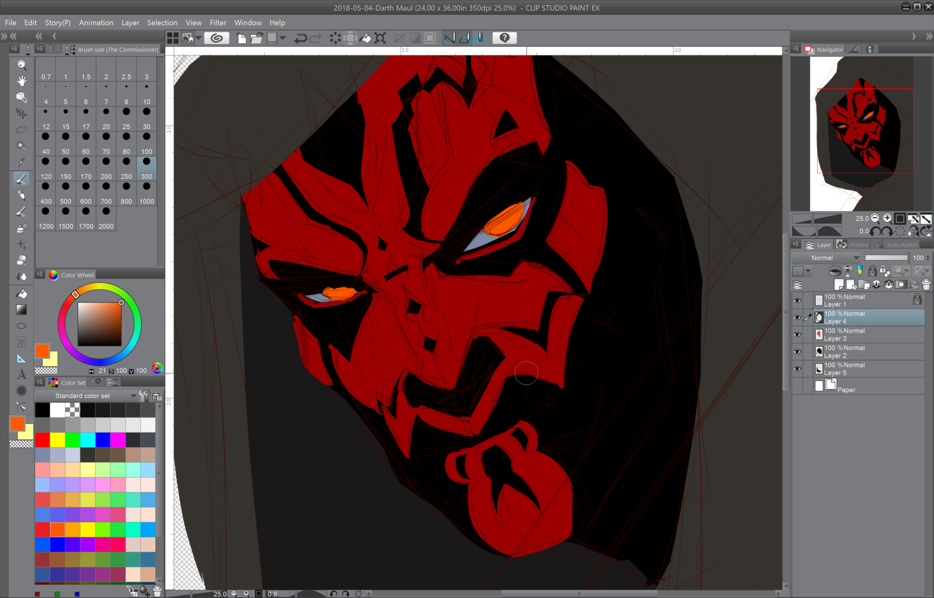Open the Normal blending mode dropdown

[827, 258]
